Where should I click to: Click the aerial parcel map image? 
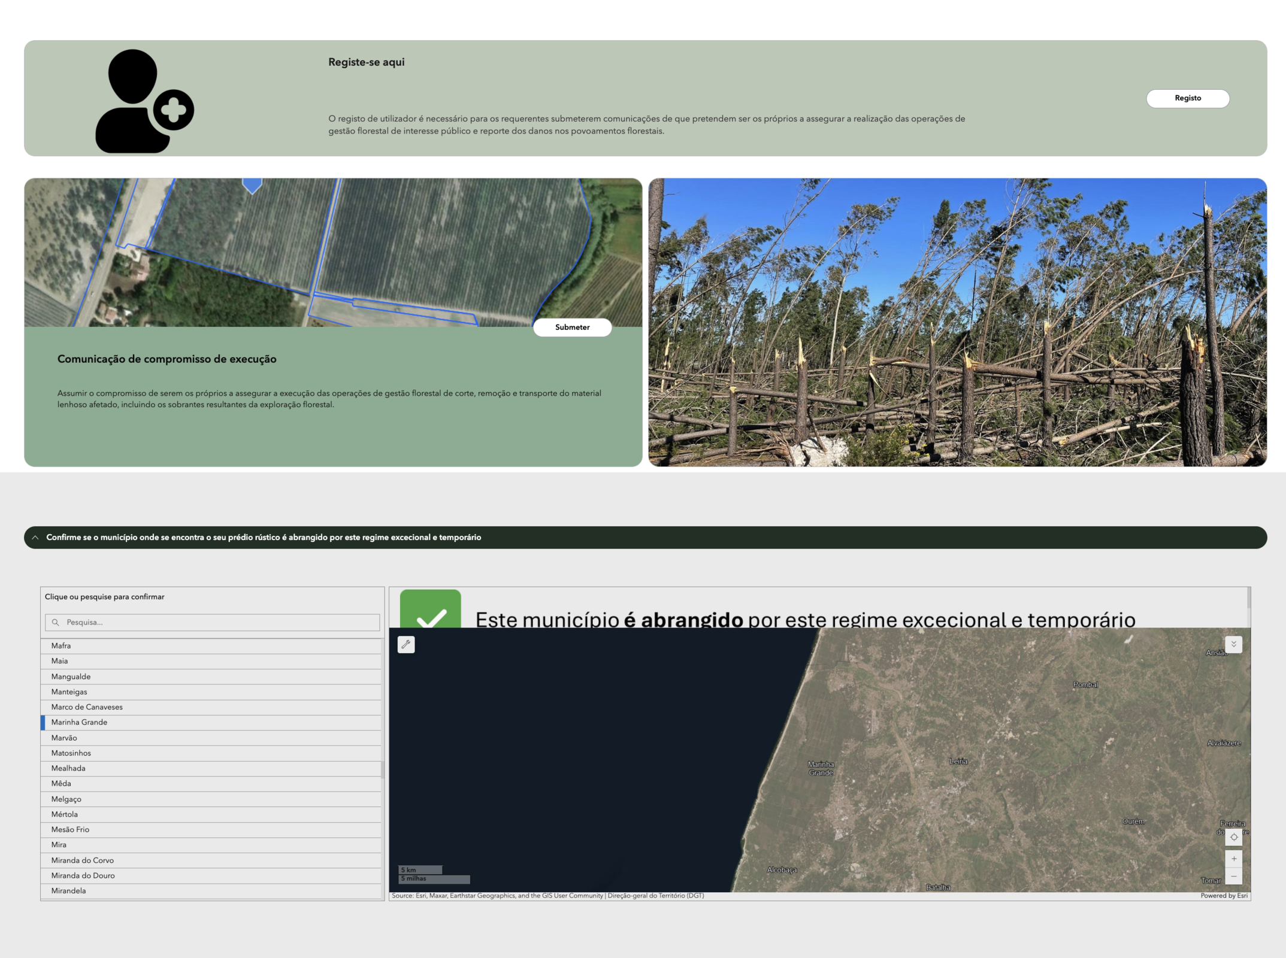click(x=333, y=251)
